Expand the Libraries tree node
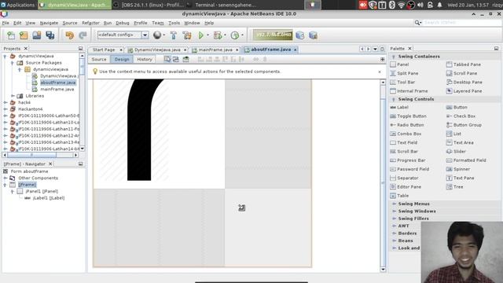Image resolution: width=503 pixels, height=283 pixels. pyautogui.click(x=13, y=96)
